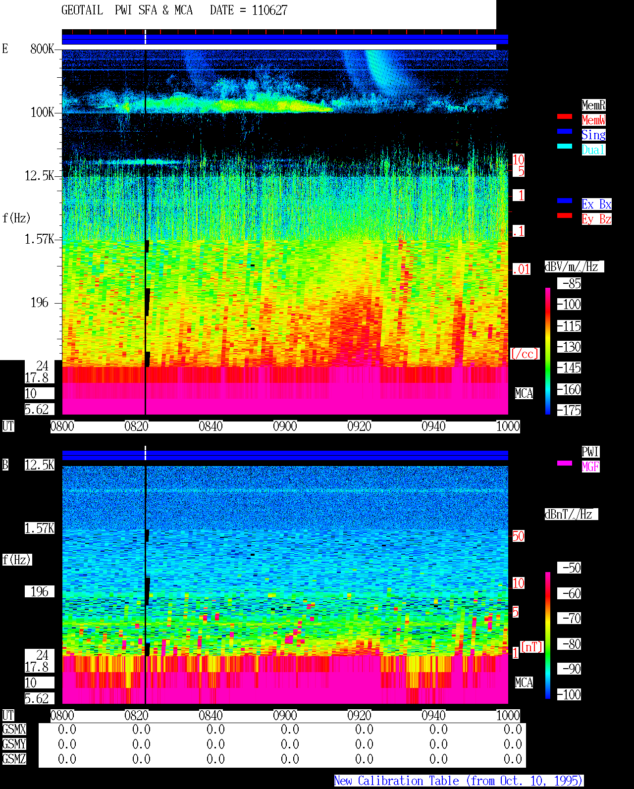The image size is (634, 789).
Task: Click the dBnT/√Hz unit label
Action: tap(571, 514)
